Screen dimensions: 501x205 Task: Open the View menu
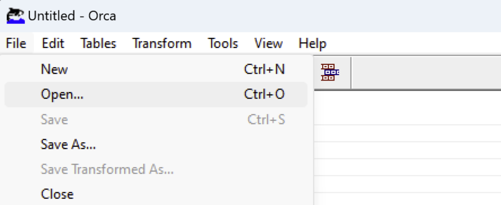pos(268,43)
